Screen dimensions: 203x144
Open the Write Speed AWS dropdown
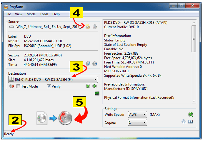(137, 115)
